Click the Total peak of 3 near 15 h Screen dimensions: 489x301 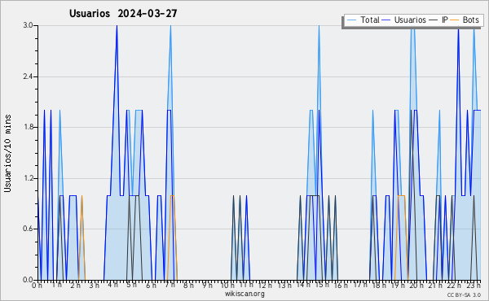tap(319, 26)
